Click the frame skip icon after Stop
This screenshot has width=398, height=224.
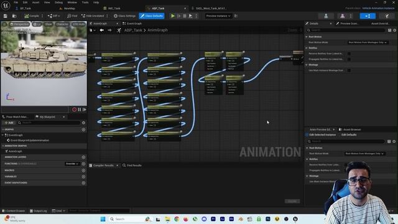click(x=191, y=16)
